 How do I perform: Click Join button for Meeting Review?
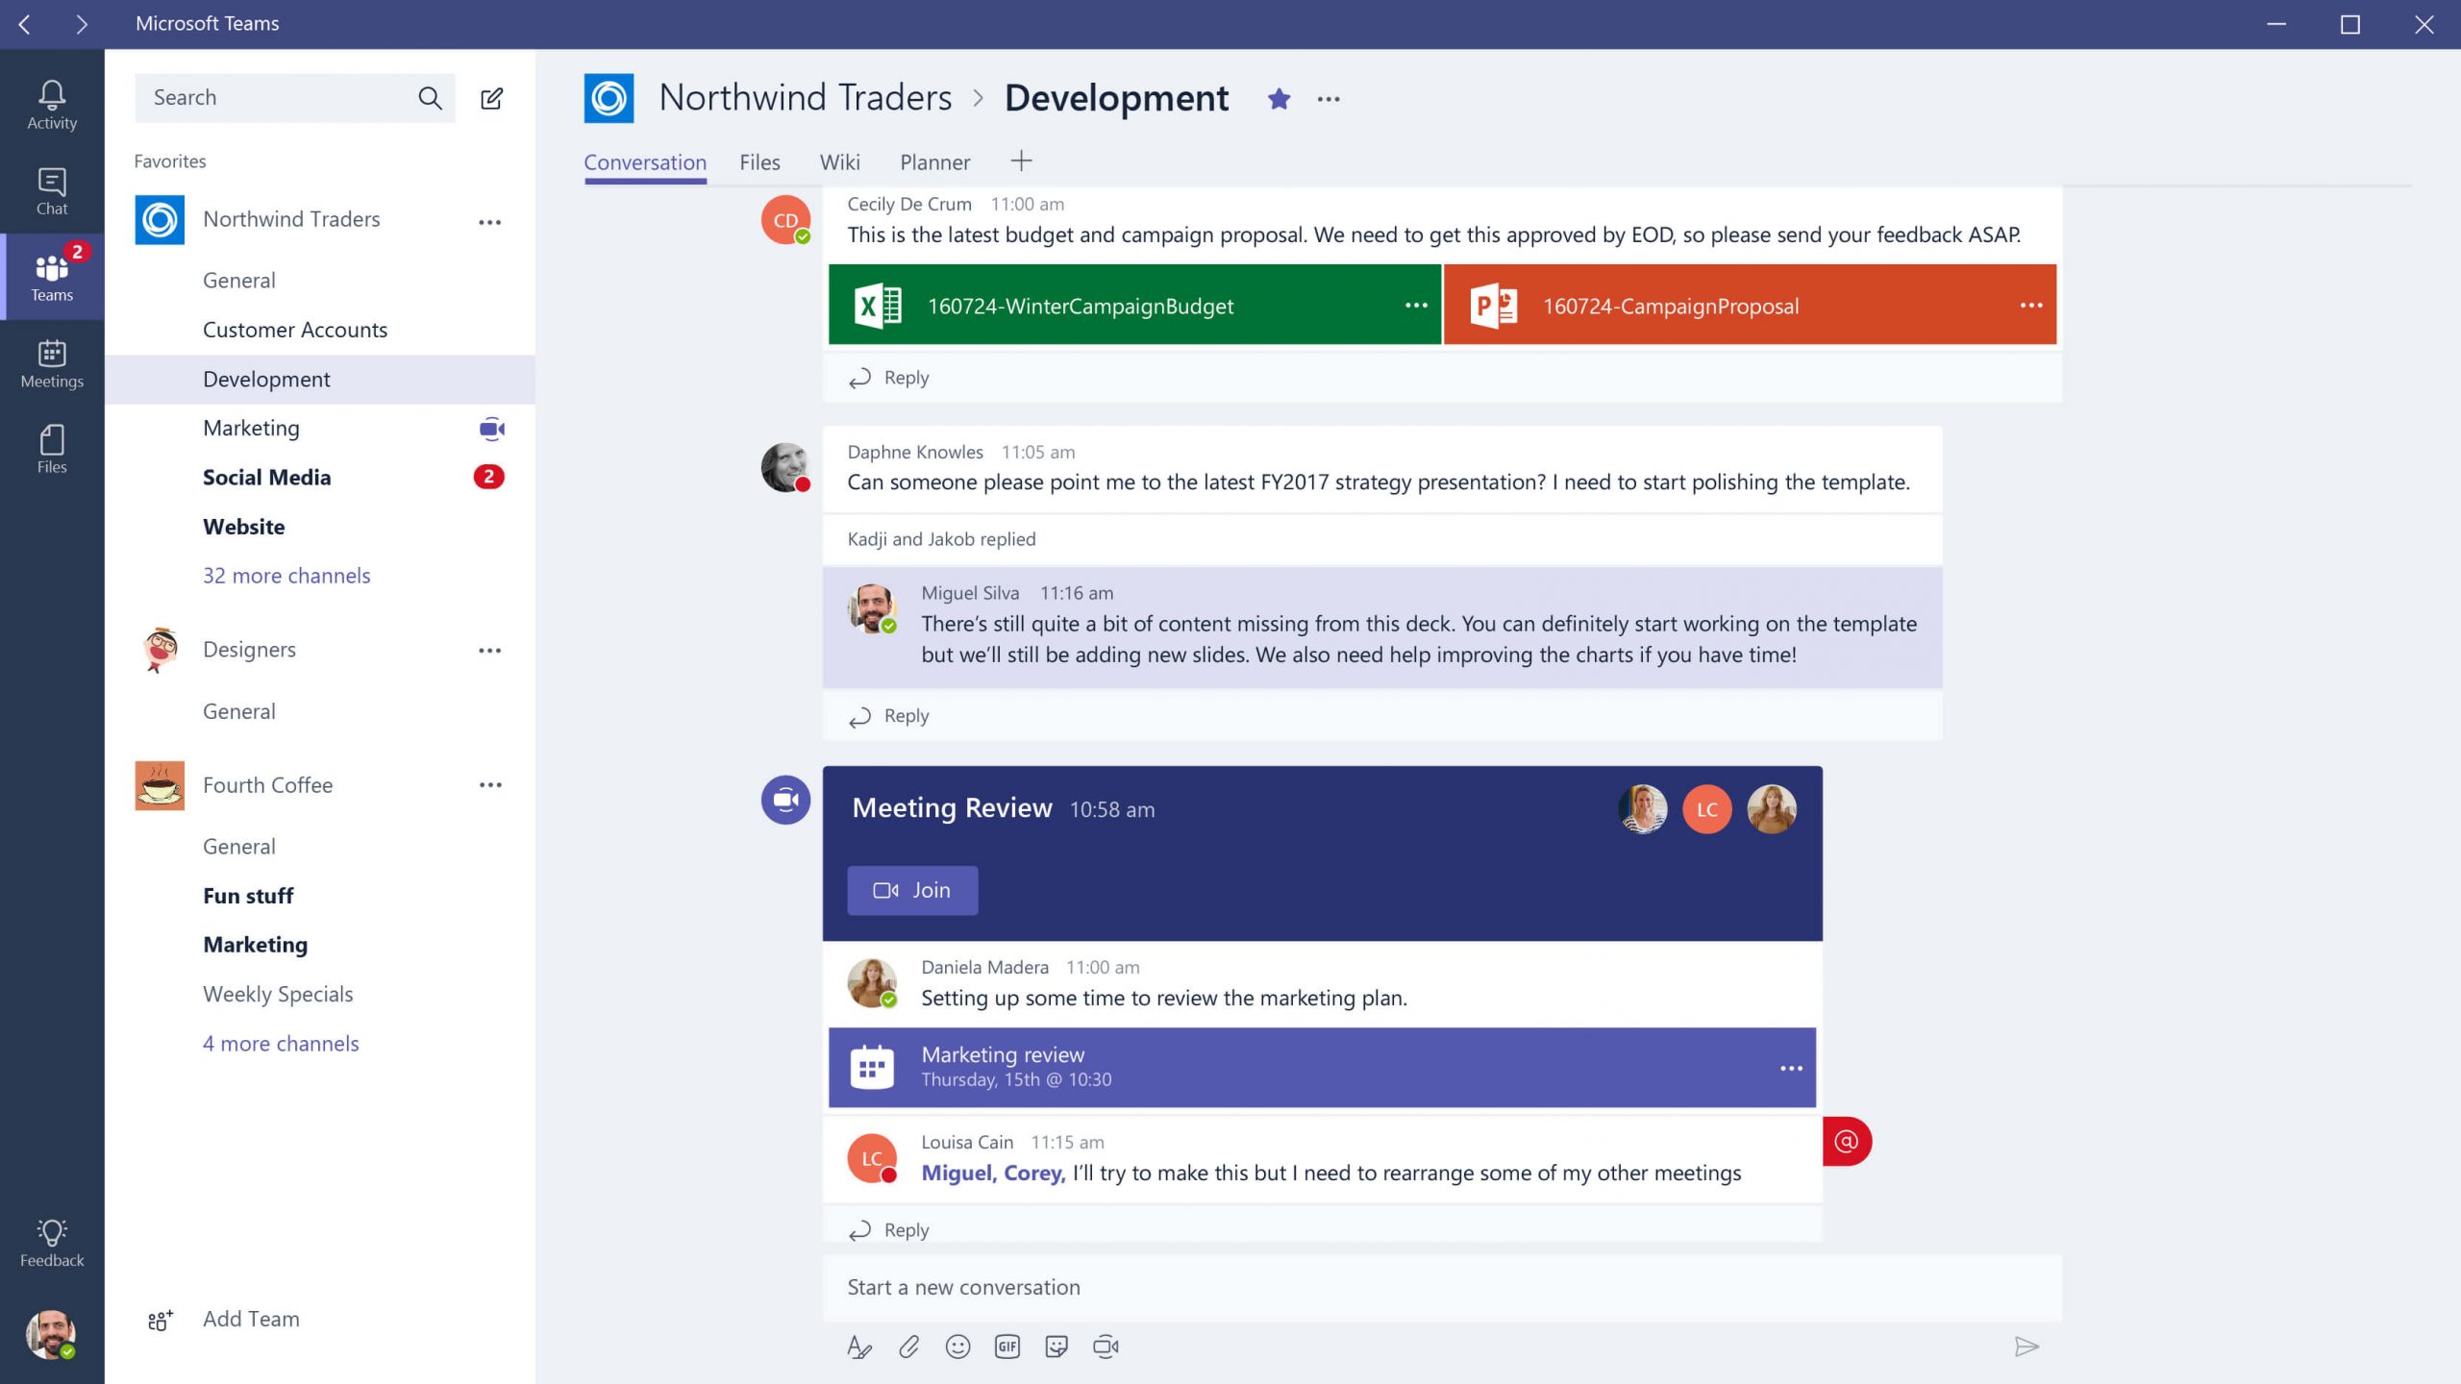point(911,889)
